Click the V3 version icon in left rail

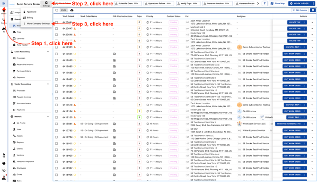coord(4,155)
